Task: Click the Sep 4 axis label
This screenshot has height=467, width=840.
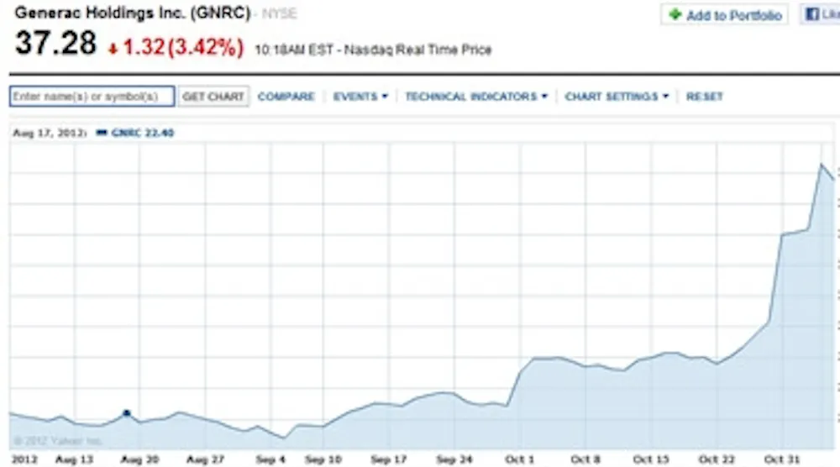Action: pyautogui.click(x=270, y=459)
